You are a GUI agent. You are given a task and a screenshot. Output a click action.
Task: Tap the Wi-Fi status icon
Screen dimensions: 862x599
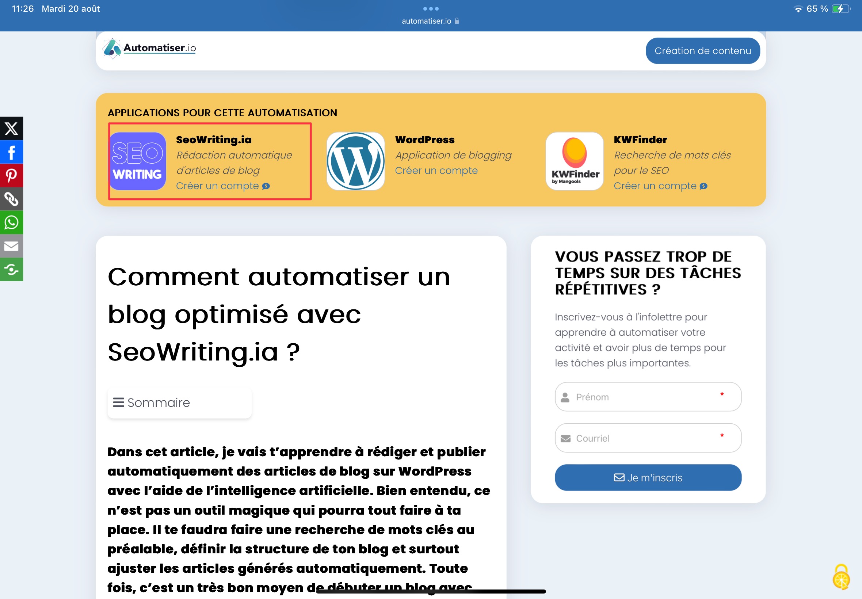click(x=798, y=9)
